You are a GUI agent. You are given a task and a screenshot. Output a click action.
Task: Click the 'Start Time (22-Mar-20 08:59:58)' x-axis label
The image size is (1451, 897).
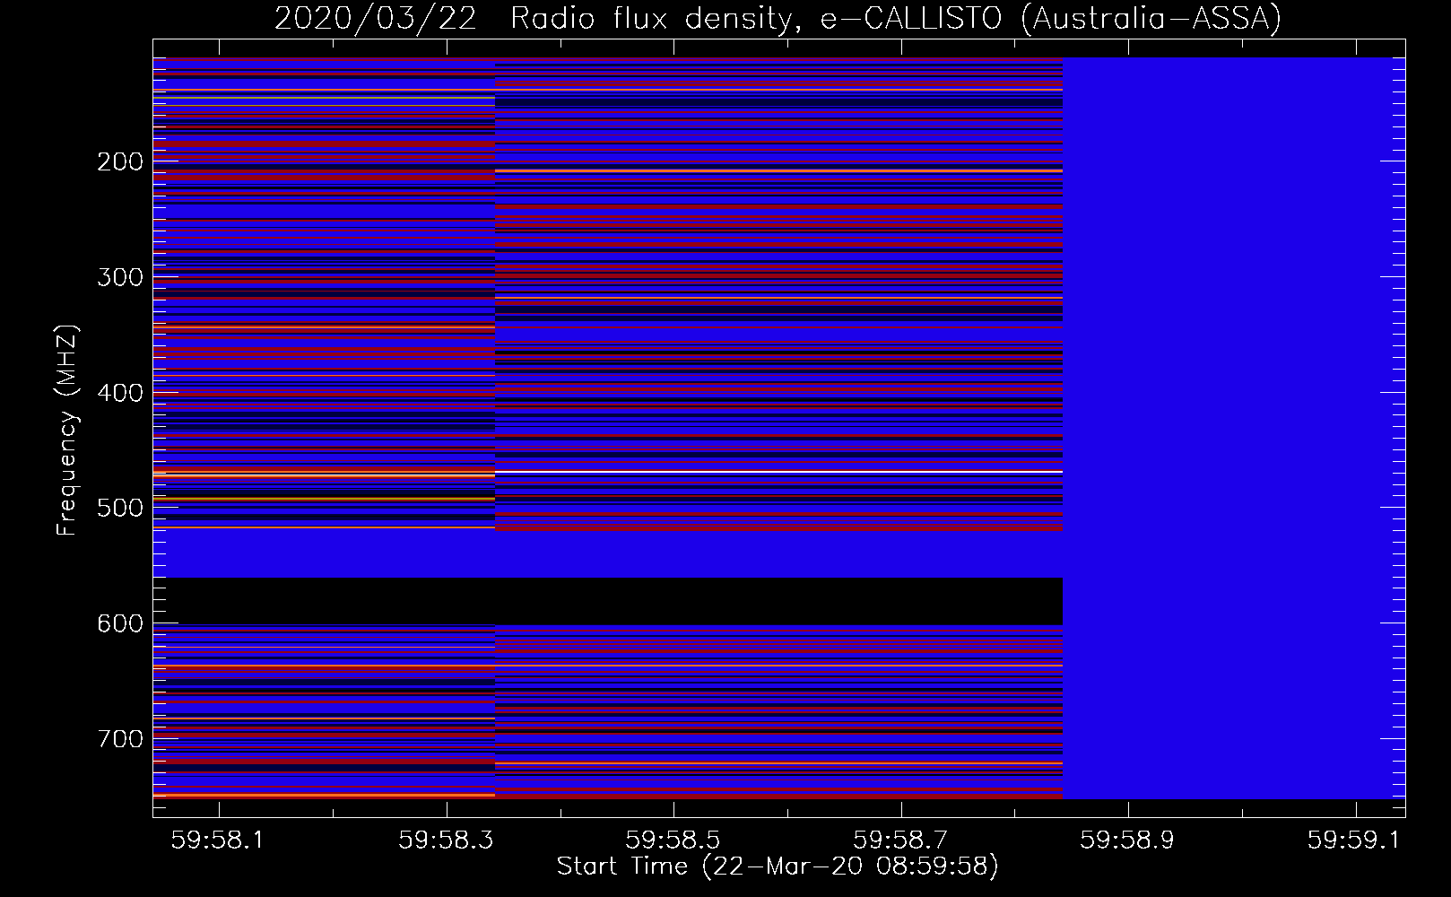(x=778, y=867)
